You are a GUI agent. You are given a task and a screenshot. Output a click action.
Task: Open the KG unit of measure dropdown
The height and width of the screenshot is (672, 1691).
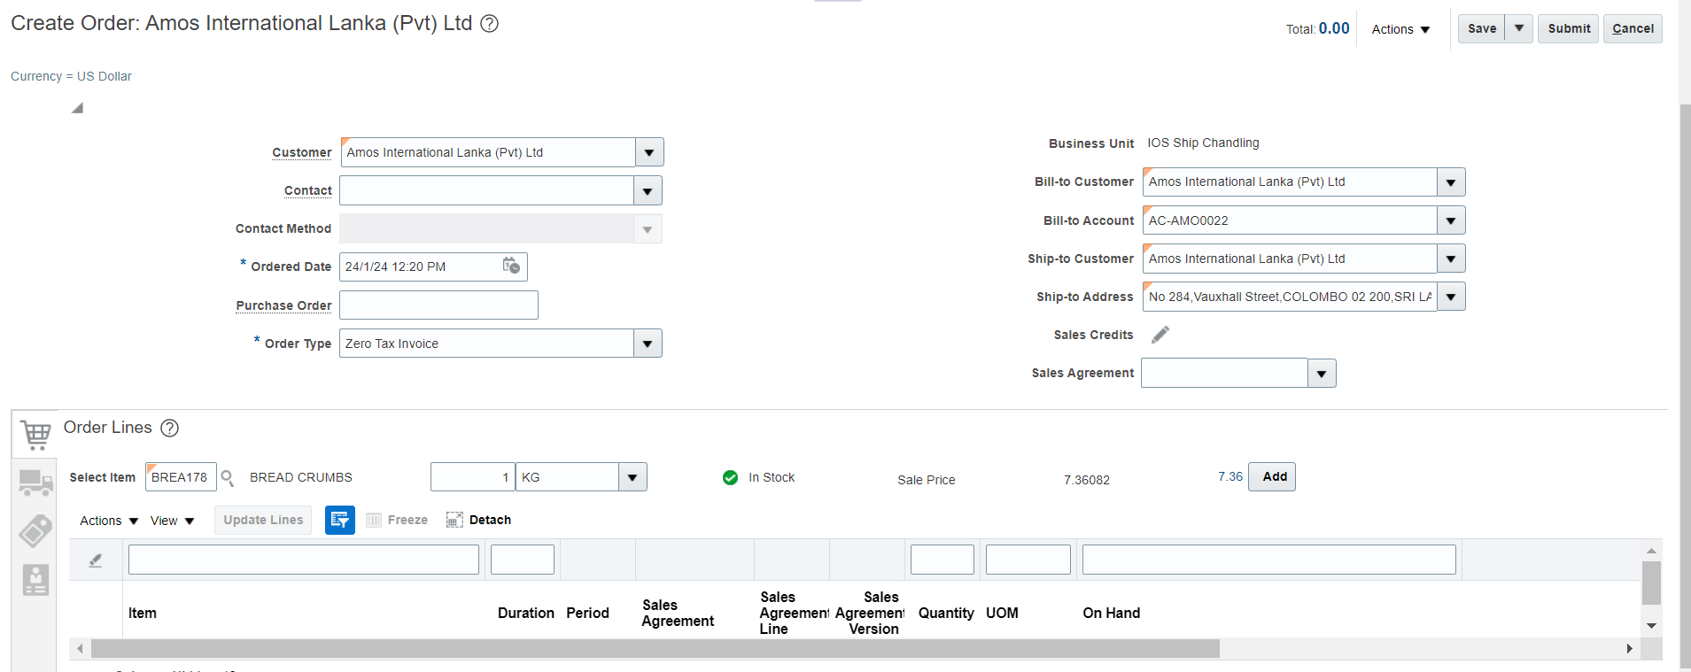pyautogui.click(x=632, y=477)
